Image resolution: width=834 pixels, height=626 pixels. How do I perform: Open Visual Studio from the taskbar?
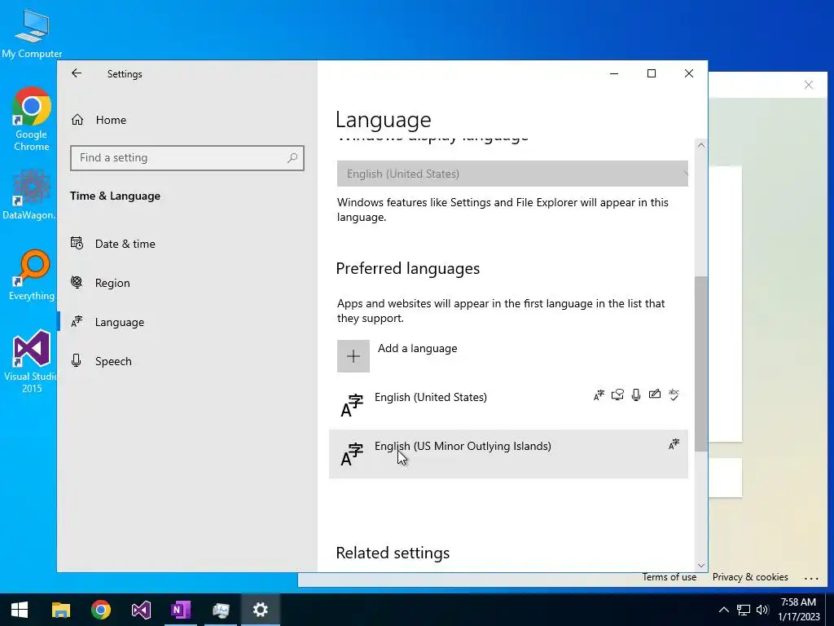pos(141,610)
